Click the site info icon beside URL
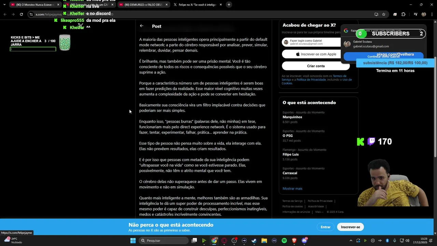 point(31,14)
